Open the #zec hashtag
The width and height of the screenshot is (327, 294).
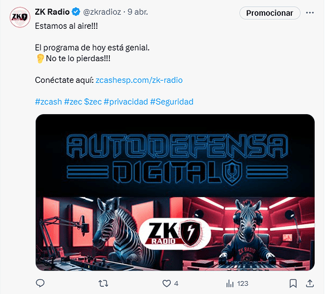point(73,102)
